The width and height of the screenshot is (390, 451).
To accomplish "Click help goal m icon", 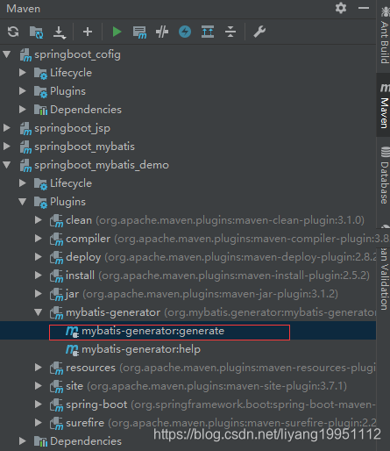I will click(72, 350).
